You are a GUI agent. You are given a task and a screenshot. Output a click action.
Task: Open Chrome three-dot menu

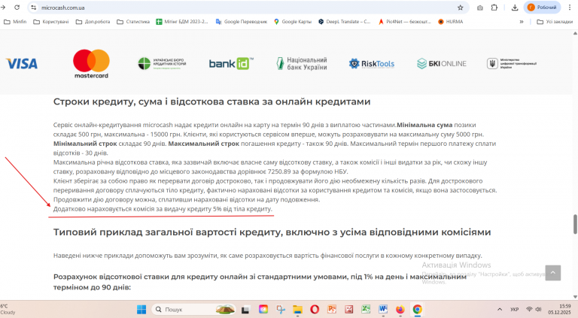(x=570, y=8)
